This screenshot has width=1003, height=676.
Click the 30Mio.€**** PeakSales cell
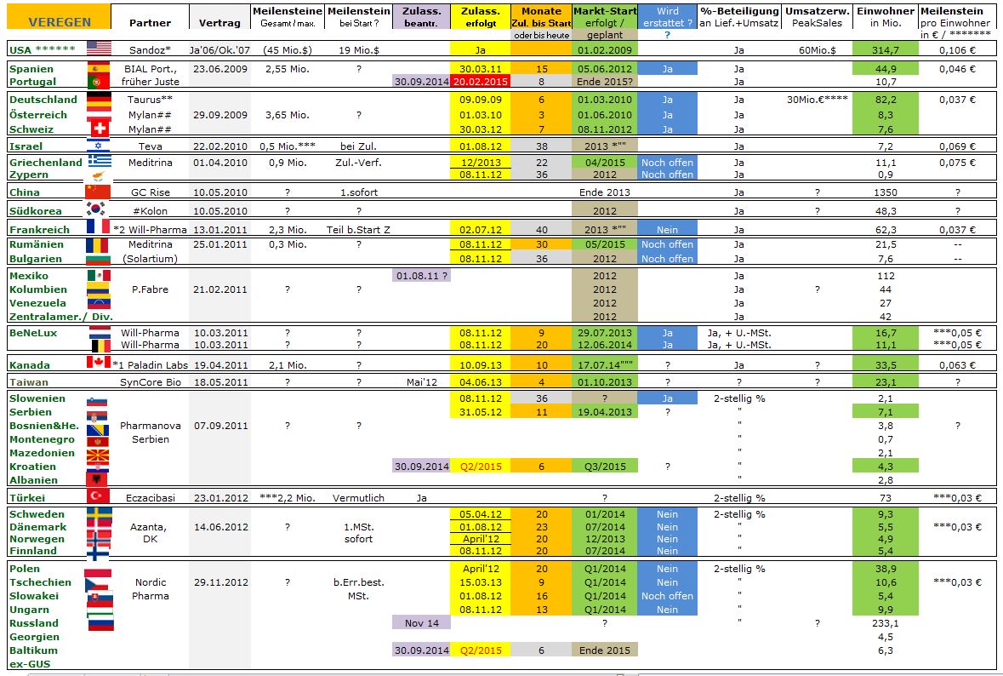point(817,100)
